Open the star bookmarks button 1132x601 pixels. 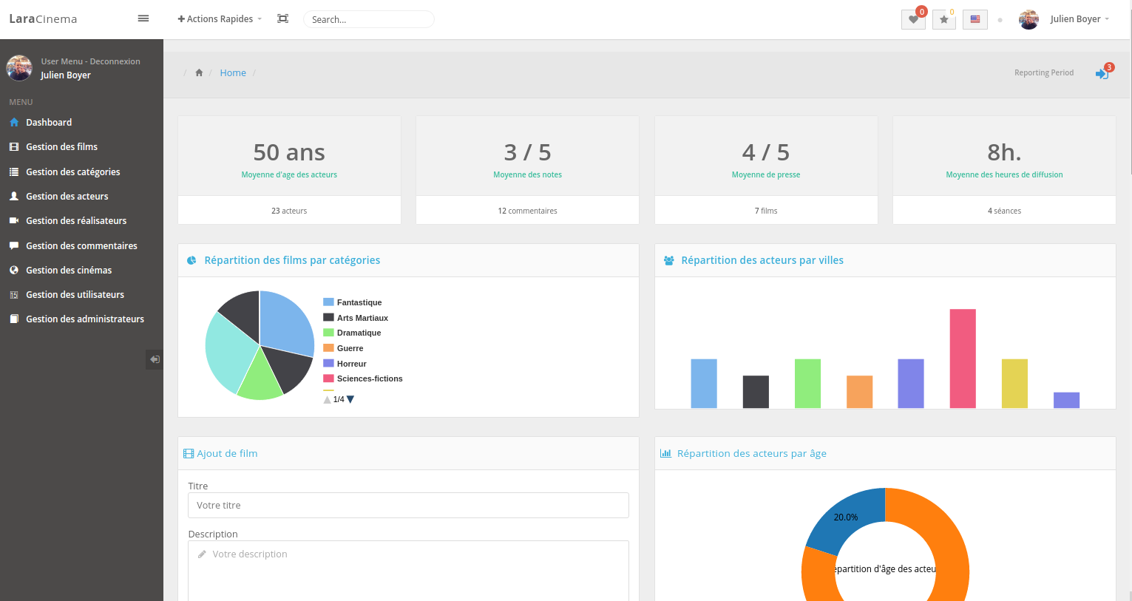pos(944,20)
